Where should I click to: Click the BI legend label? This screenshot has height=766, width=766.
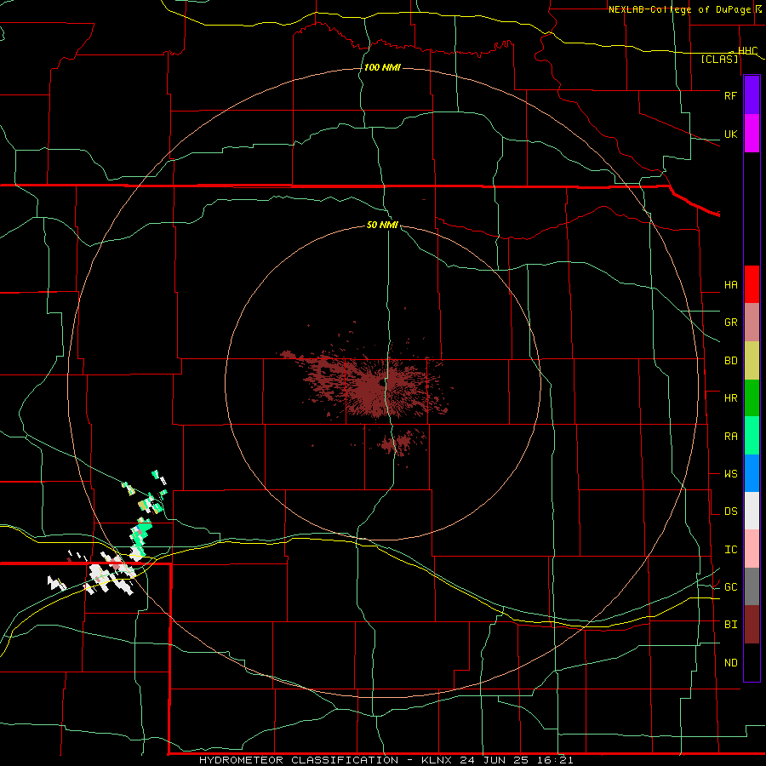(730, 625)
